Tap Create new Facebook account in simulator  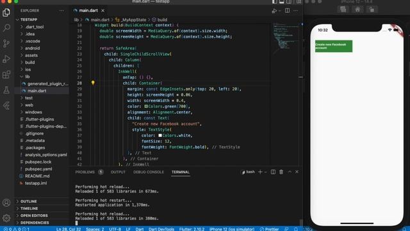pos(334,46)
